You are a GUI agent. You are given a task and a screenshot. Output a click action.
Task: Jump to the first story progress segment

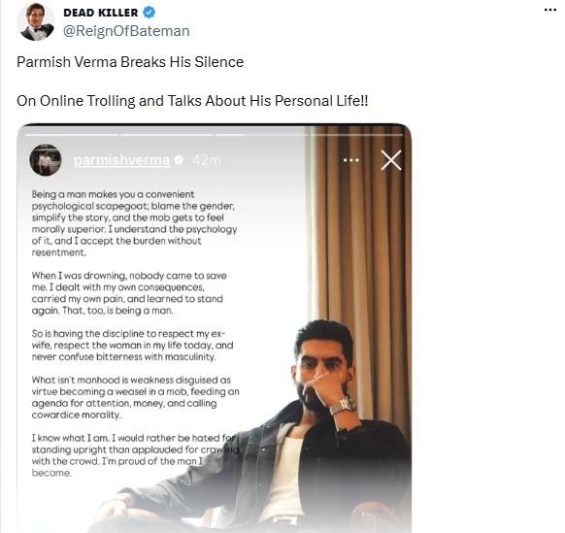point(72,135)
